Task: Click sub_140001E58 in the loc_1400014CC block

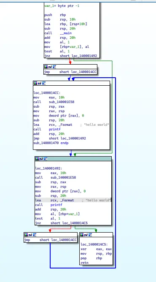Action: 62,102
